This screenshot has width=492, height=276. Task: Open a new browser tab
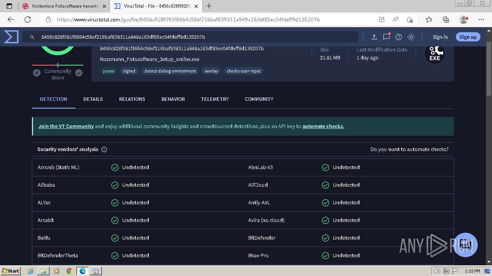pos(209,6)
